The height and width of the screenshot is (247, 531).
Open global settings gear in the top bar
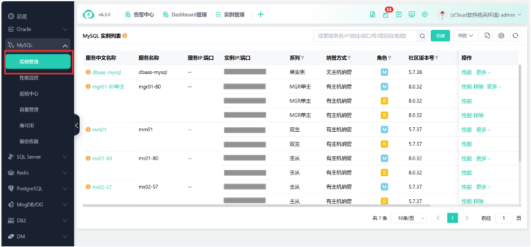424,15
